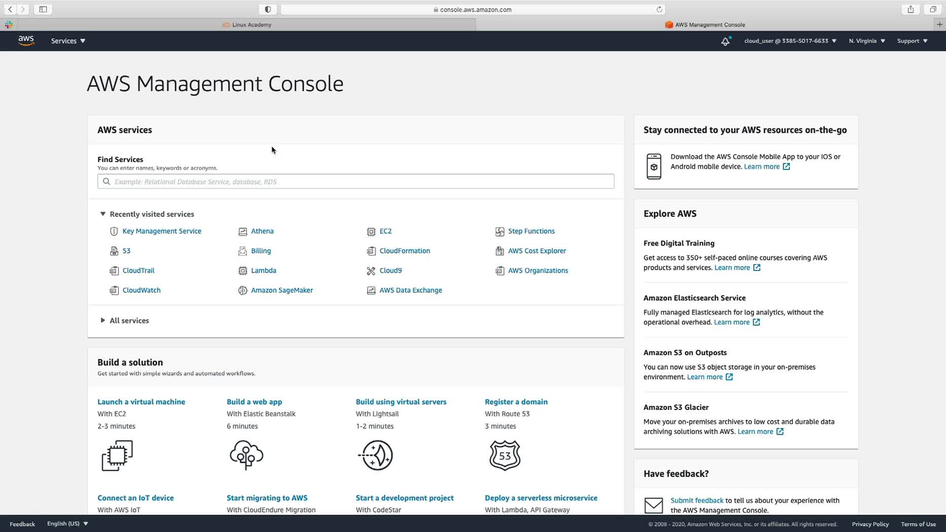Open the cloud_user account dropdown
946x532 pixels.
coord(790,41)
